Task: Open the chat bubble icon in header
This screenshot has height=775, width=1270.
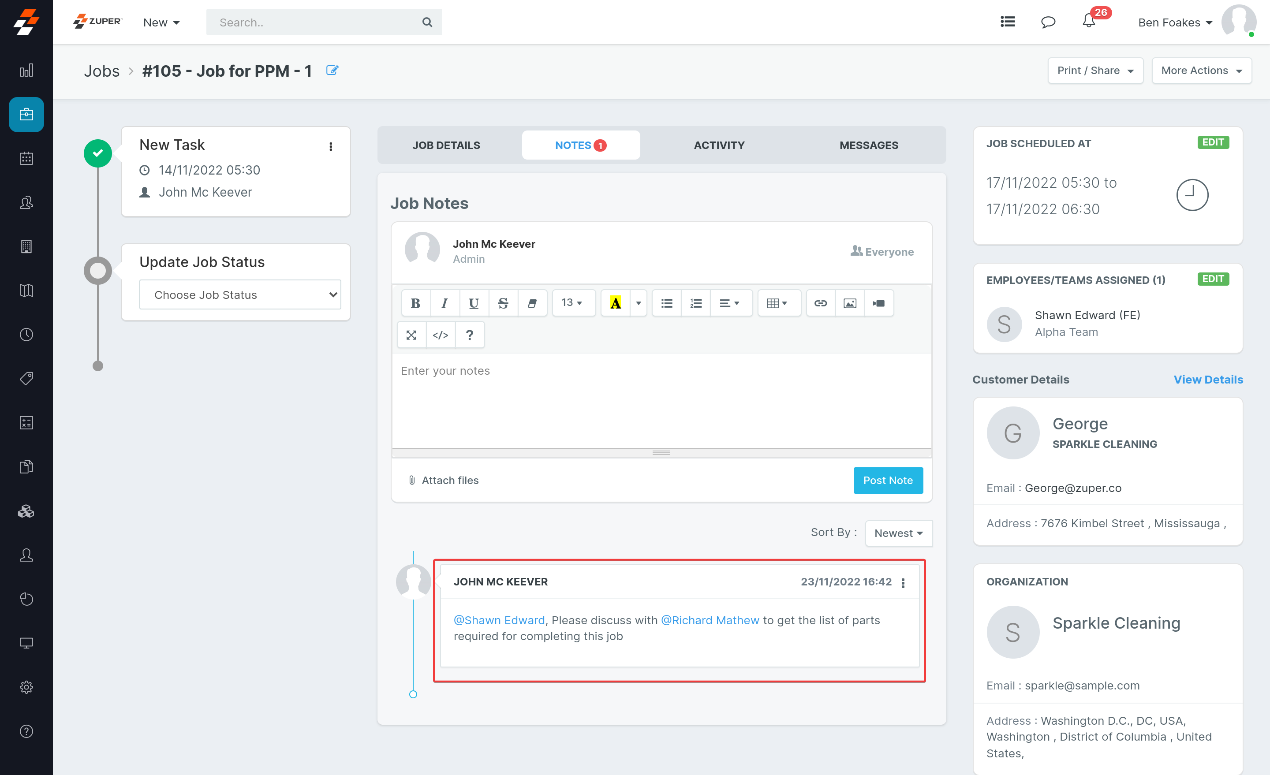Action: [1048, 22]
